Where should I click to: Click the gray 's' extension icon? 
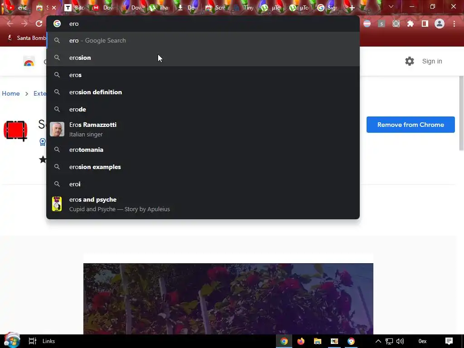(x=382, y=24)
